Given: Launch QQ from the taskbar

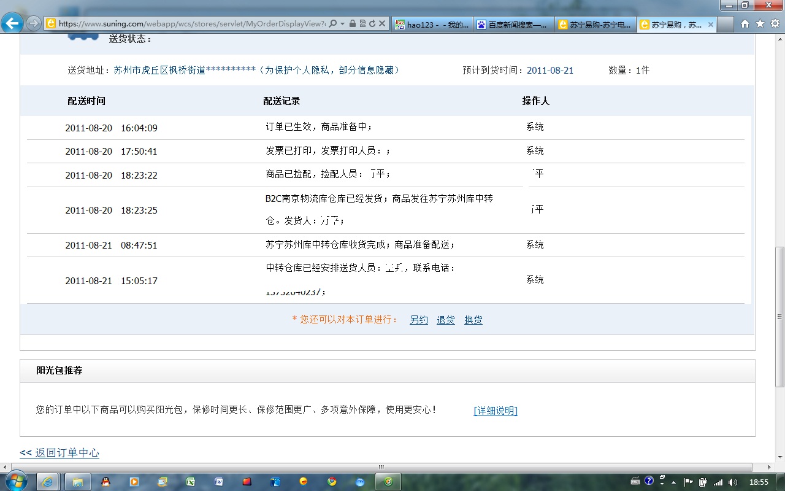Looking at the screenshot, I should 105,481.
